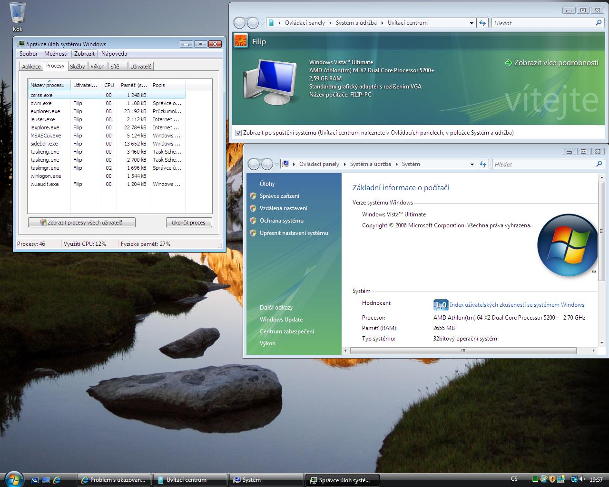Expand address bar dropdown in Uvítací centrum
Viewport: 609px width, 487px height.
tap(471, 23)
